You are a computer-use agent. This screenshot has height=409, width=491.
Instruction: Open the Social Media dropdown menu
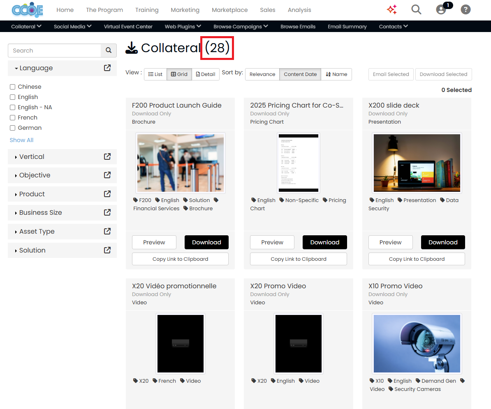(x=73, y=27)
